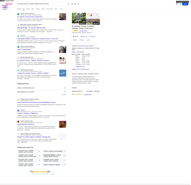The width and height of the screenshot is (191, 185).
Task: Click magnifier icon for Catholic Charities Senior Housing suggestion
Action: pos(64,151)
